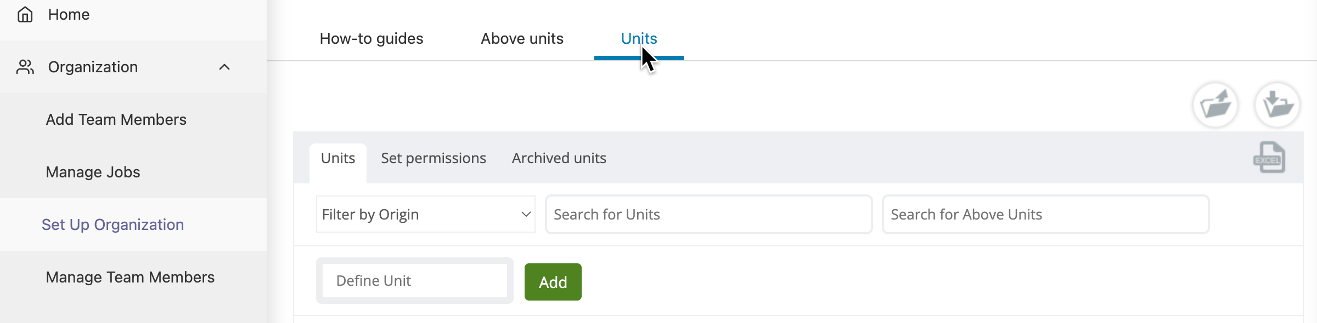Click the Organization people icon
Image resolution: width=1317 pixels, height=323 pixels.
(25, 67)
